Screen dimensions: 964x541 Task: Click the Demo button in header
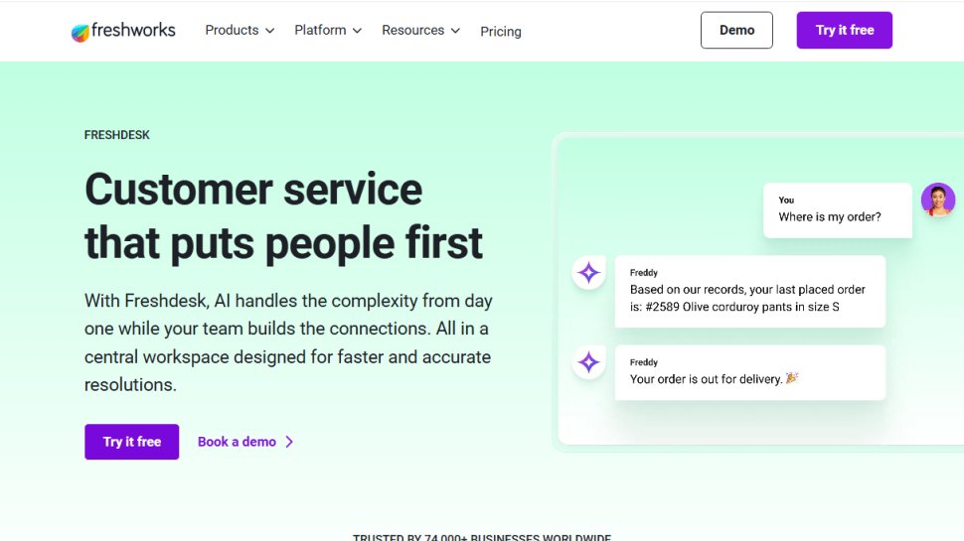pyautogui.click(x=736, y=30)
